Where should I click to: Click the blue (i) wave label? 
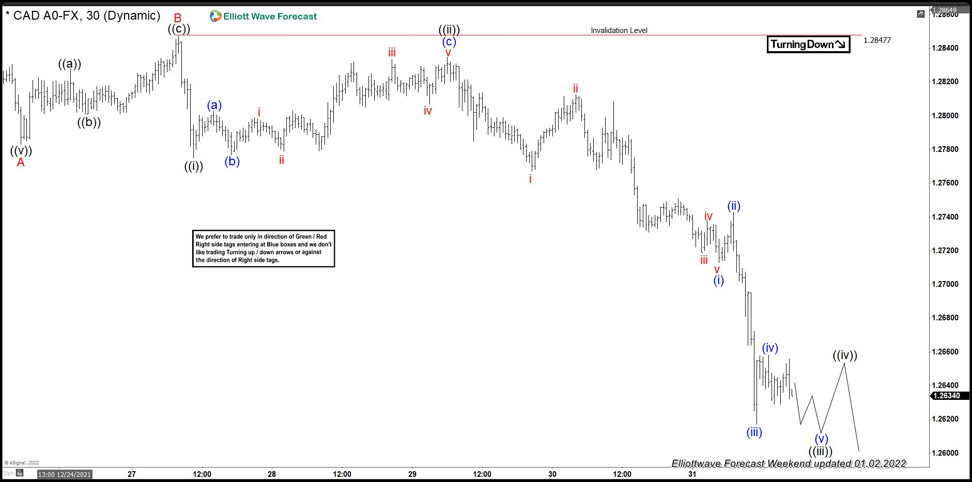click(719, 281)
